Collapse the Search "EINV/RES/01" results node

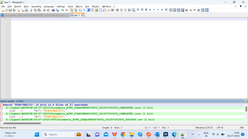pyautogui.click(x=1, y=105)
